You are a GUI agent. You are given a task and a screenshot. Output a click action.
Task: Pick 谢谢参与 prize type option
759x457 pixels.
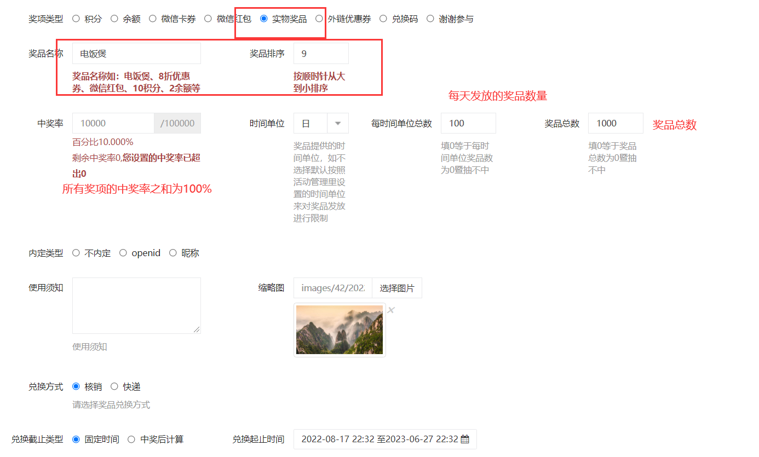click(x=430, y=19)
